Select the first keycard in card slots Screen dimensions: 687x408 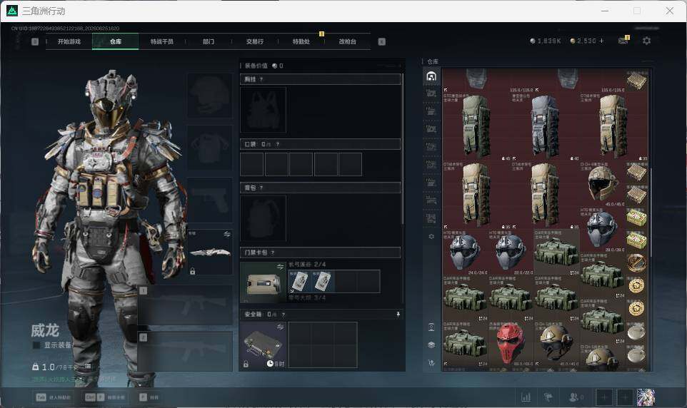tap(299, 281)
